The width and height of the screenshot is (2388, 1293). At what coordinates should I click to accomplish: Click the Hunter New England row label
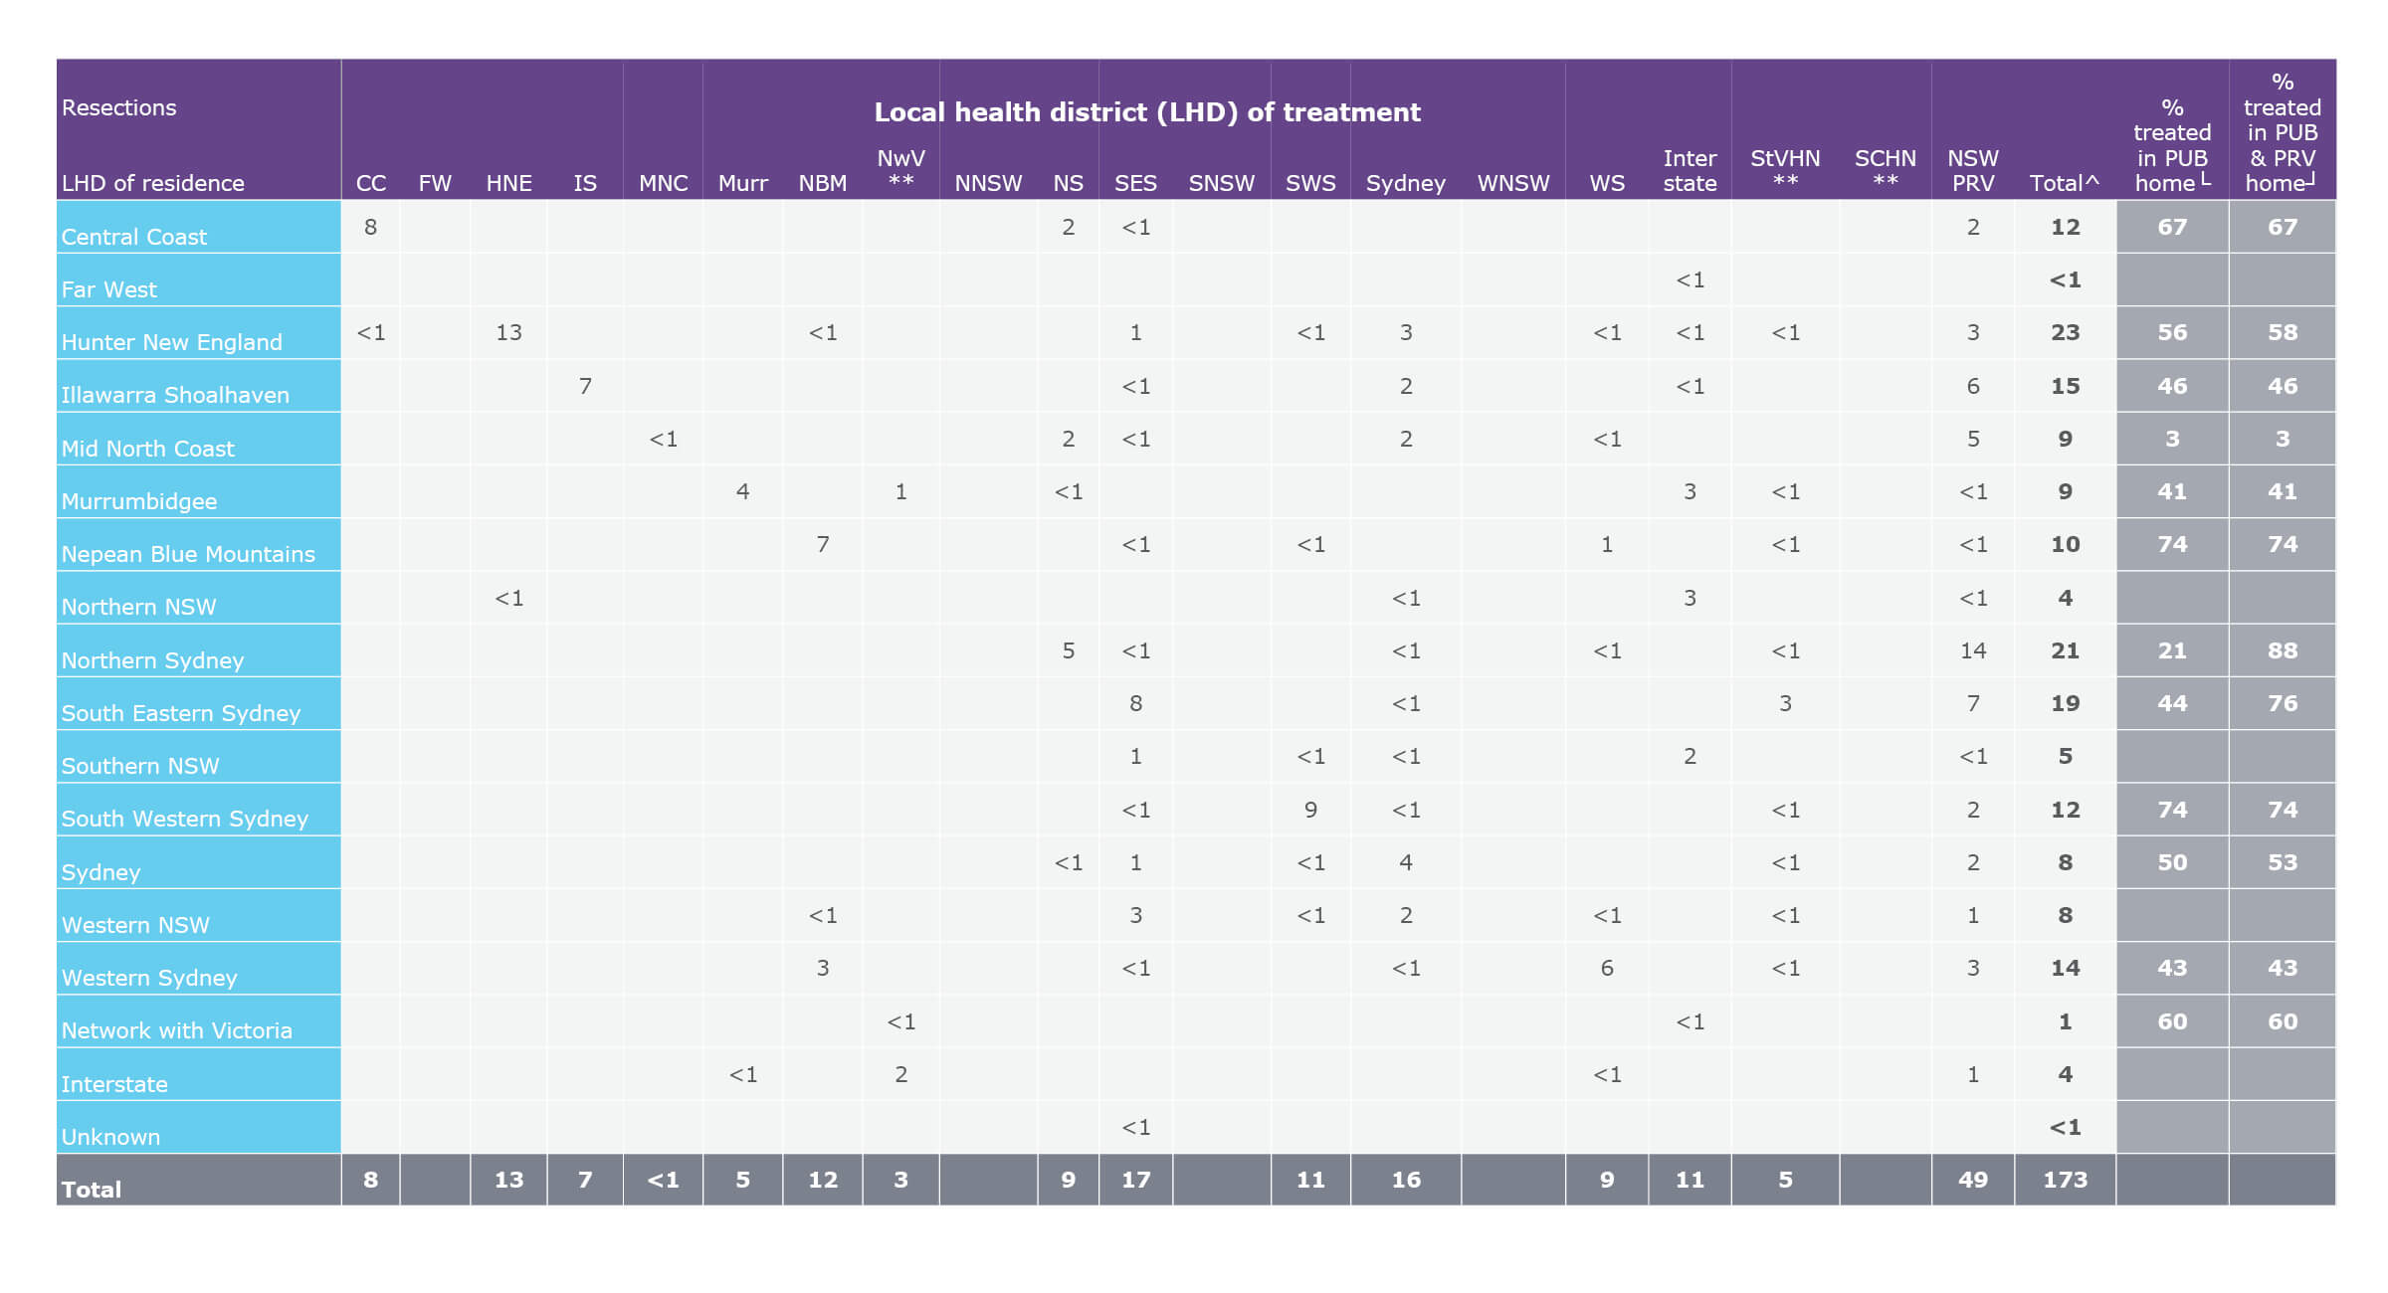pos(171,342)
